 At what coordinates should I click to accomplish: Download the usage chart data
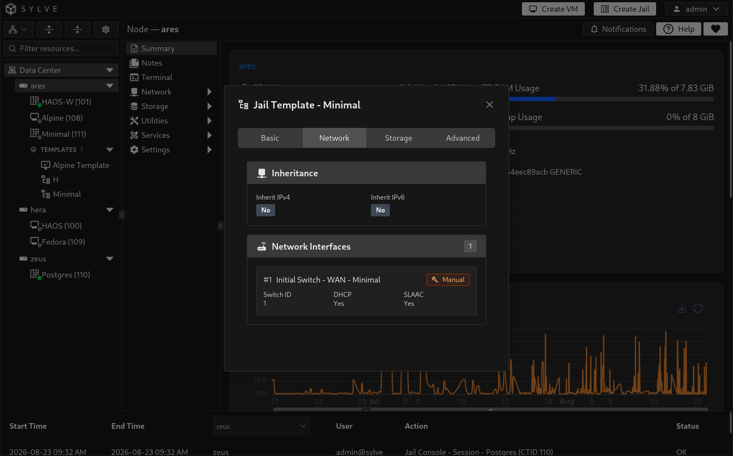[681, 309]
